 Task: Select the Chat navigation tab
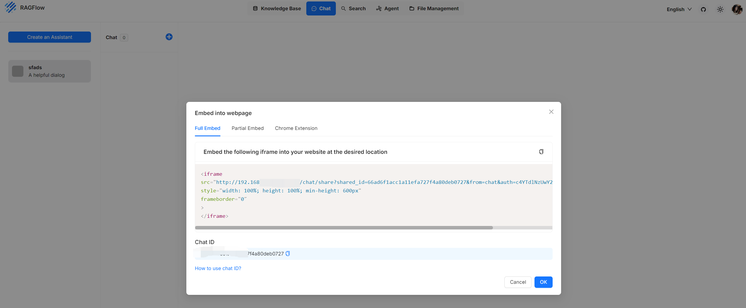321,8
